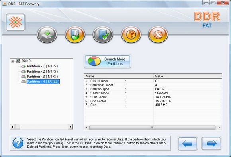The image size is (231, 157).
Task: Click the orange dotted logo icon
Action: (16, 22)
